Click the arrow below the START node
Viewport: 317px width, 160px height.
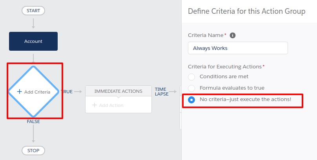click(x=33, y=22)
